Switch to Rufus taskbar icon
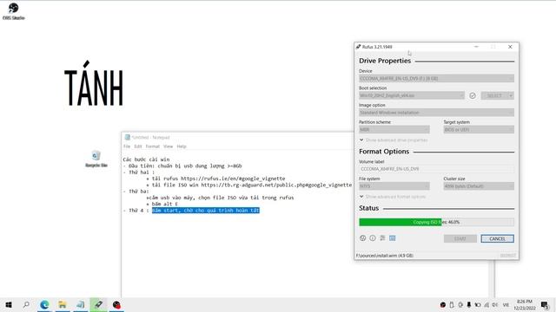The height and width of the screenshot is (312, 556). pyautogui.click(x=98, y=304)
